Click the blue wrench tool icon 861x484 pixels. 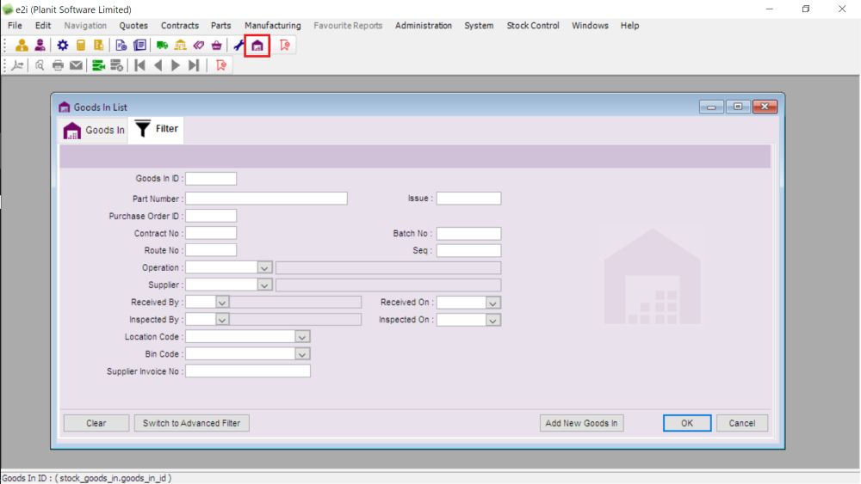point(238,46)
